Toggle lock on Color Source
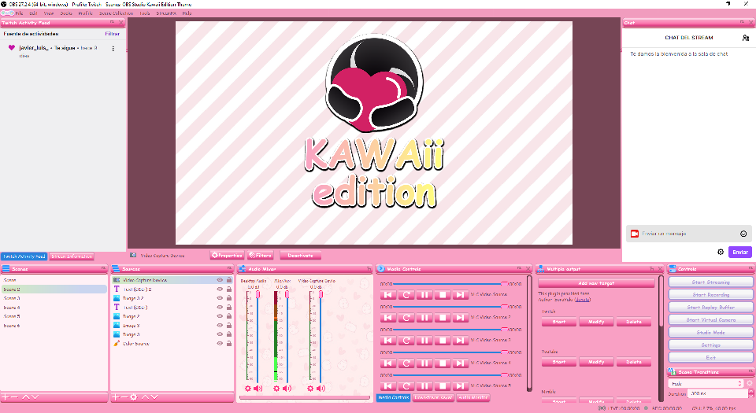This screenshot has width=756, height=413. point(229,343)
